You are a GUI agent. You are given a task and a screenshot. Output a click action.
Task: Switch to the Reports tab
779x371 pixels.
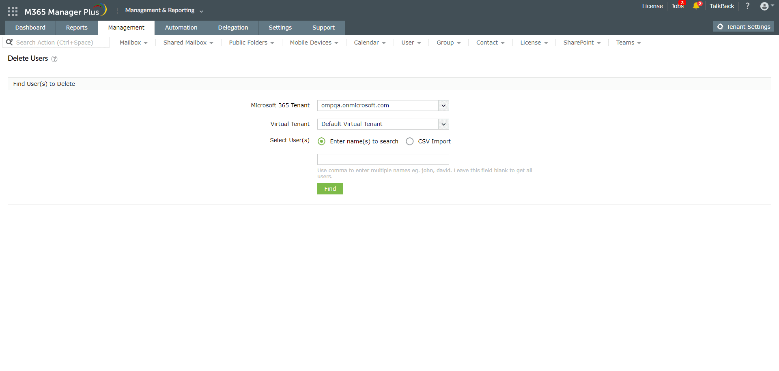(77, 28)
